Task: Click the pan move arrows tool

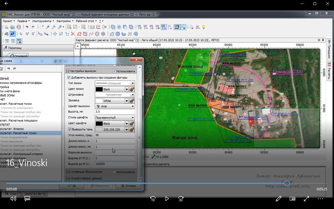Action: (x=55, y=34)
